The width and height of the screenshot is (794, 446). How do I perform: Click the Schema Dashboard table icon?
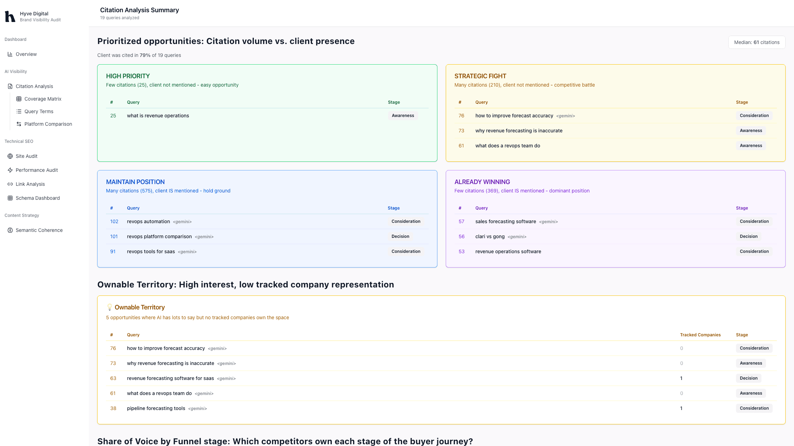tap(10, 198)
